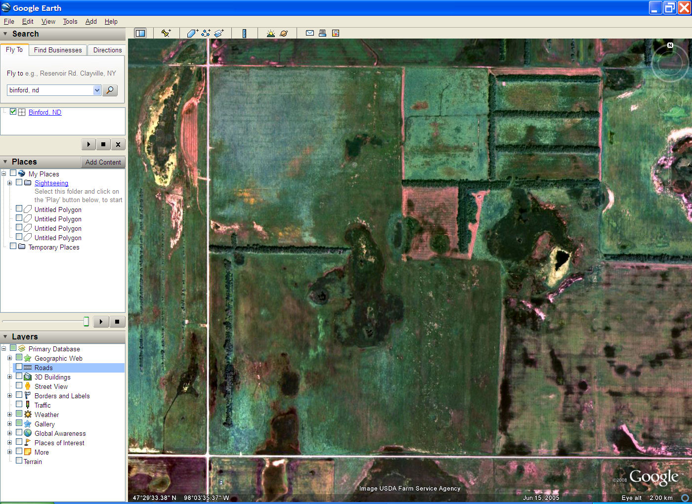692x504 pixels.
Task: Open the Binford, ND result link
Action: click(x=45, y=112)
